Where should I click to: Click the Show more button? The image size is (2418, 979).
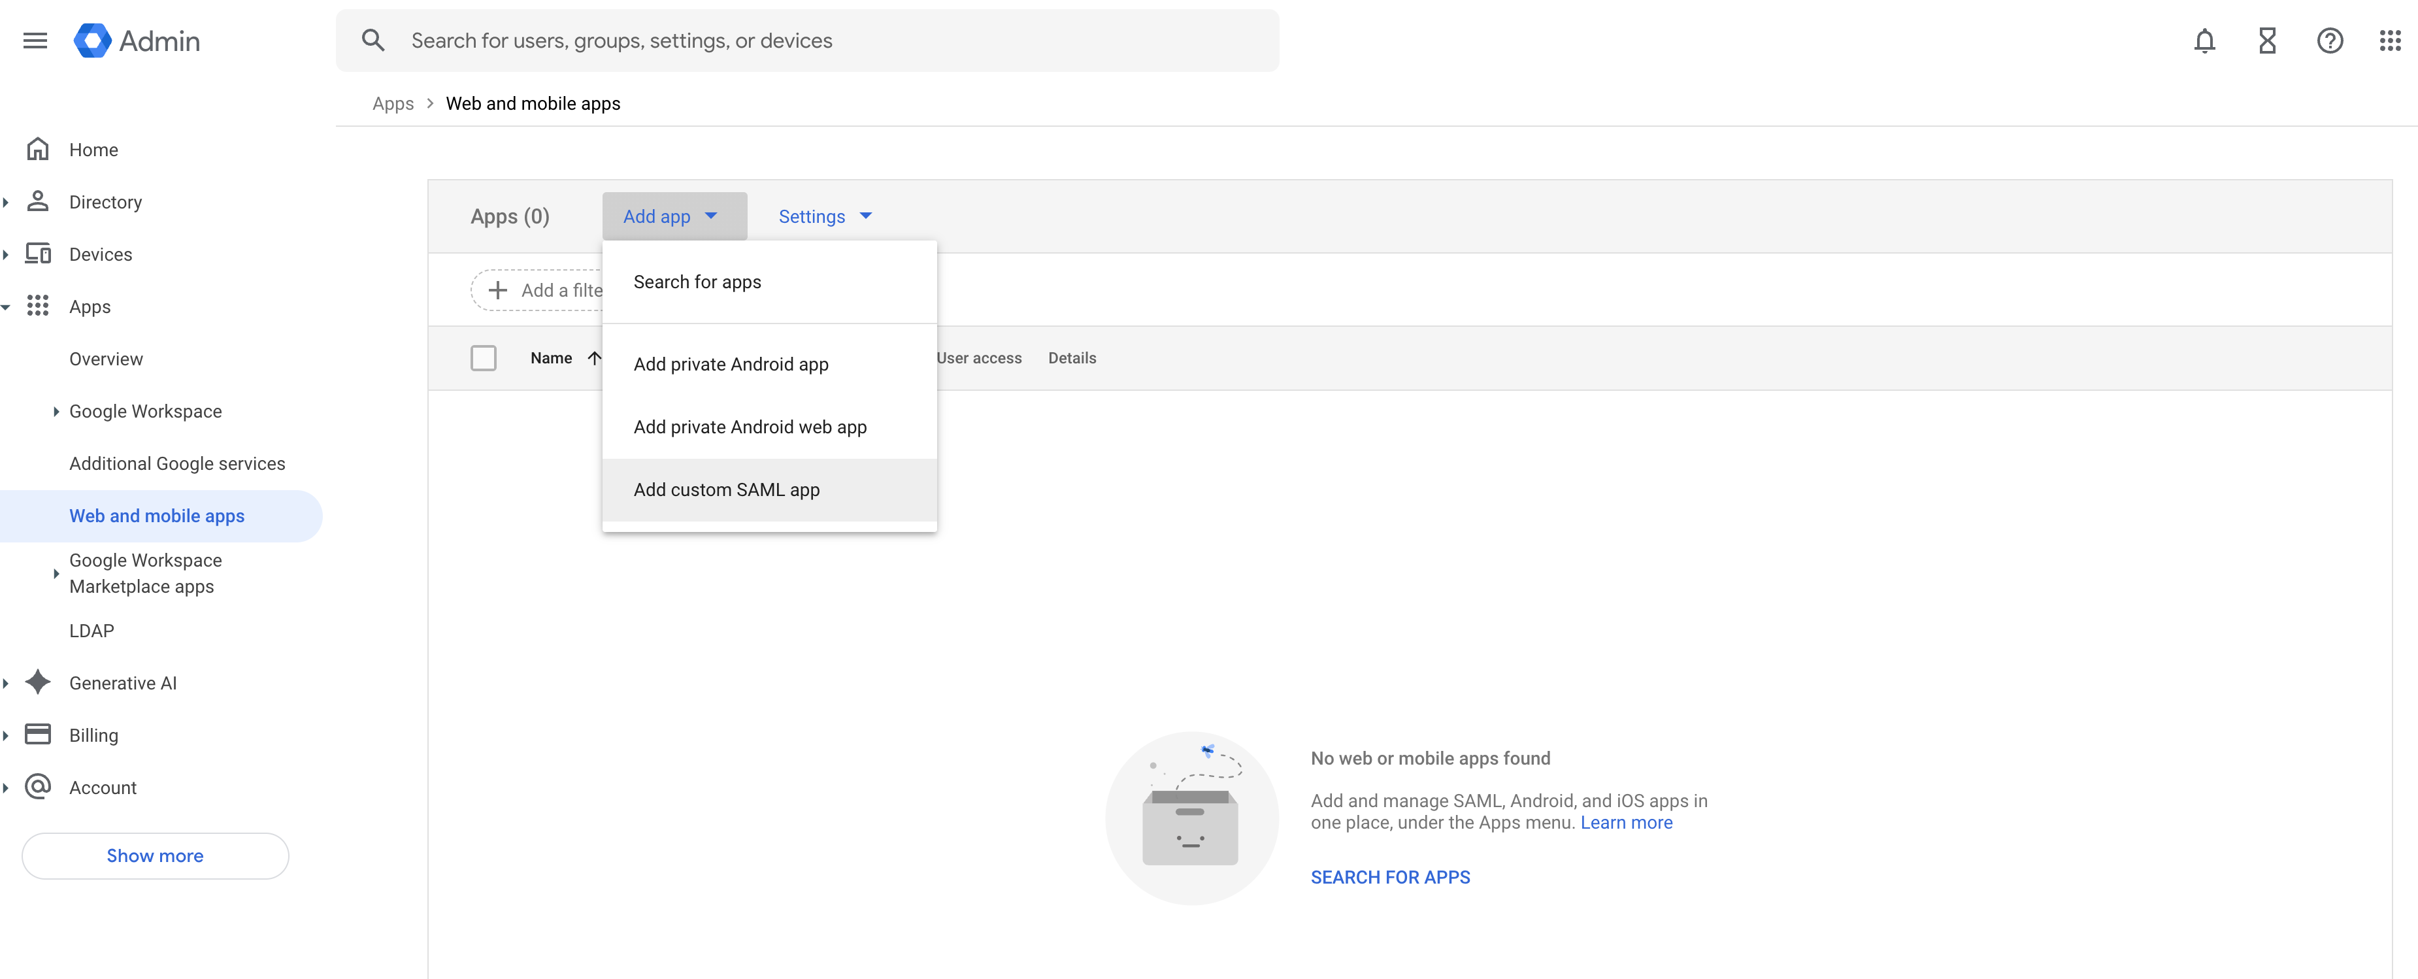click(x=155, y=855)
